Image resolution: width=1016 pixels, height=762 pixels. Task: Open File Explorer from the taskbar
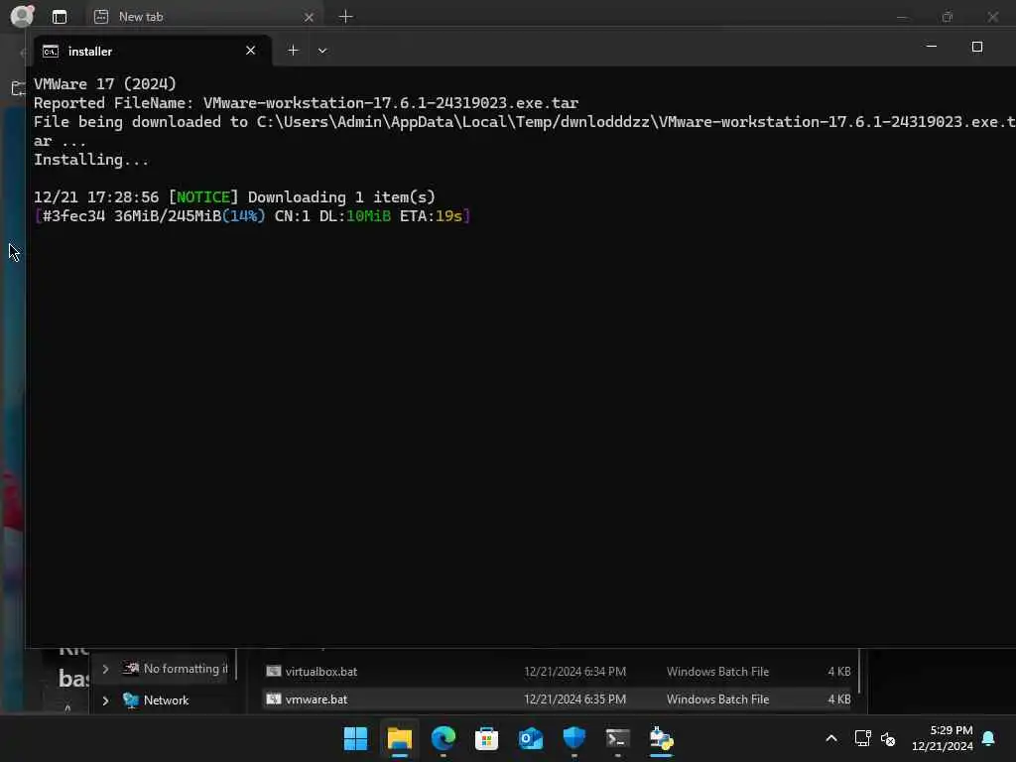pos(399,738)
